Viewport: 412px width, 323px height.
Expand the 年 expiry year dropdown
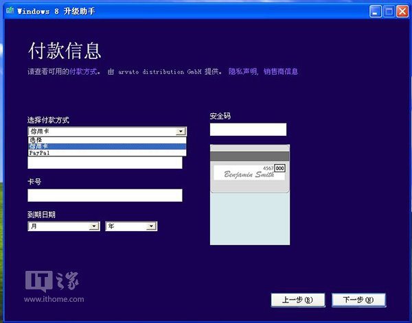tap(152, 226)
